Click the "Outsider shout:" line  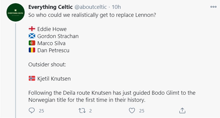(x=46, y=65)
